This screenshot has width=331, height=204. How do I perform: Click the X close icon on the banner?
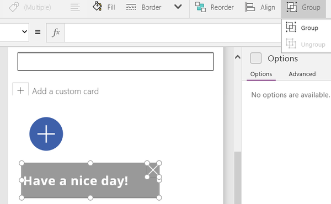coord(153,170)
